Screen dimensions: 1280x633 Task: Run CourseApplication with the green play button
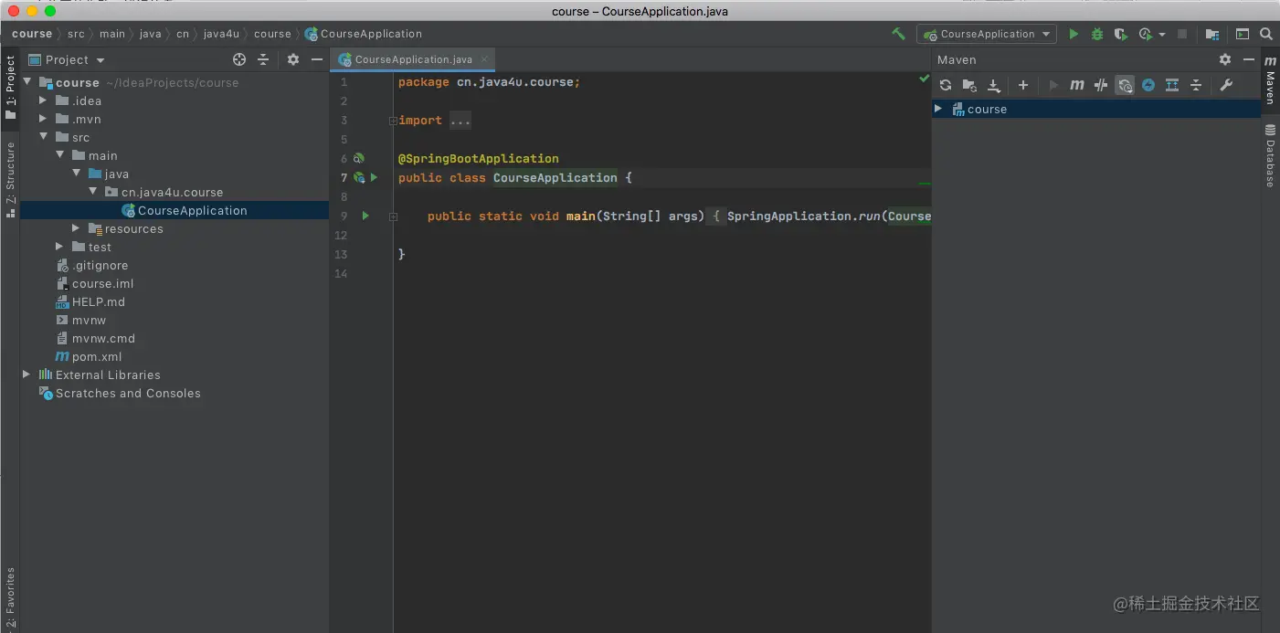tap(1074, 34)
